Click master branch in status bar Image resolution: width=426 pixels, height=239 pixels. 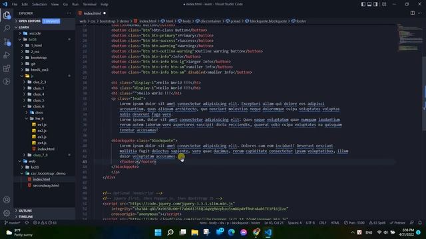[13, 223]
